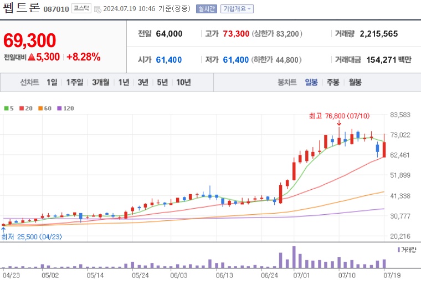
Task: Click the 코스닥 market badge
Action: 81,9
